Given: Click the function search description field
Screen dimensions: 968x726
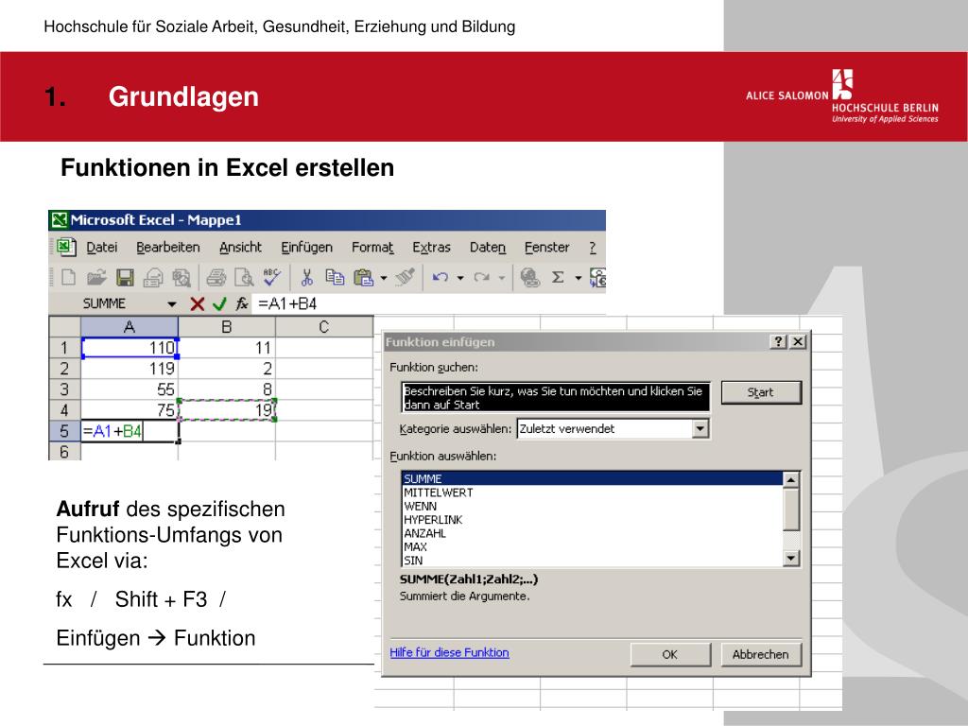Looking at the screenshot, I should 556,398.
